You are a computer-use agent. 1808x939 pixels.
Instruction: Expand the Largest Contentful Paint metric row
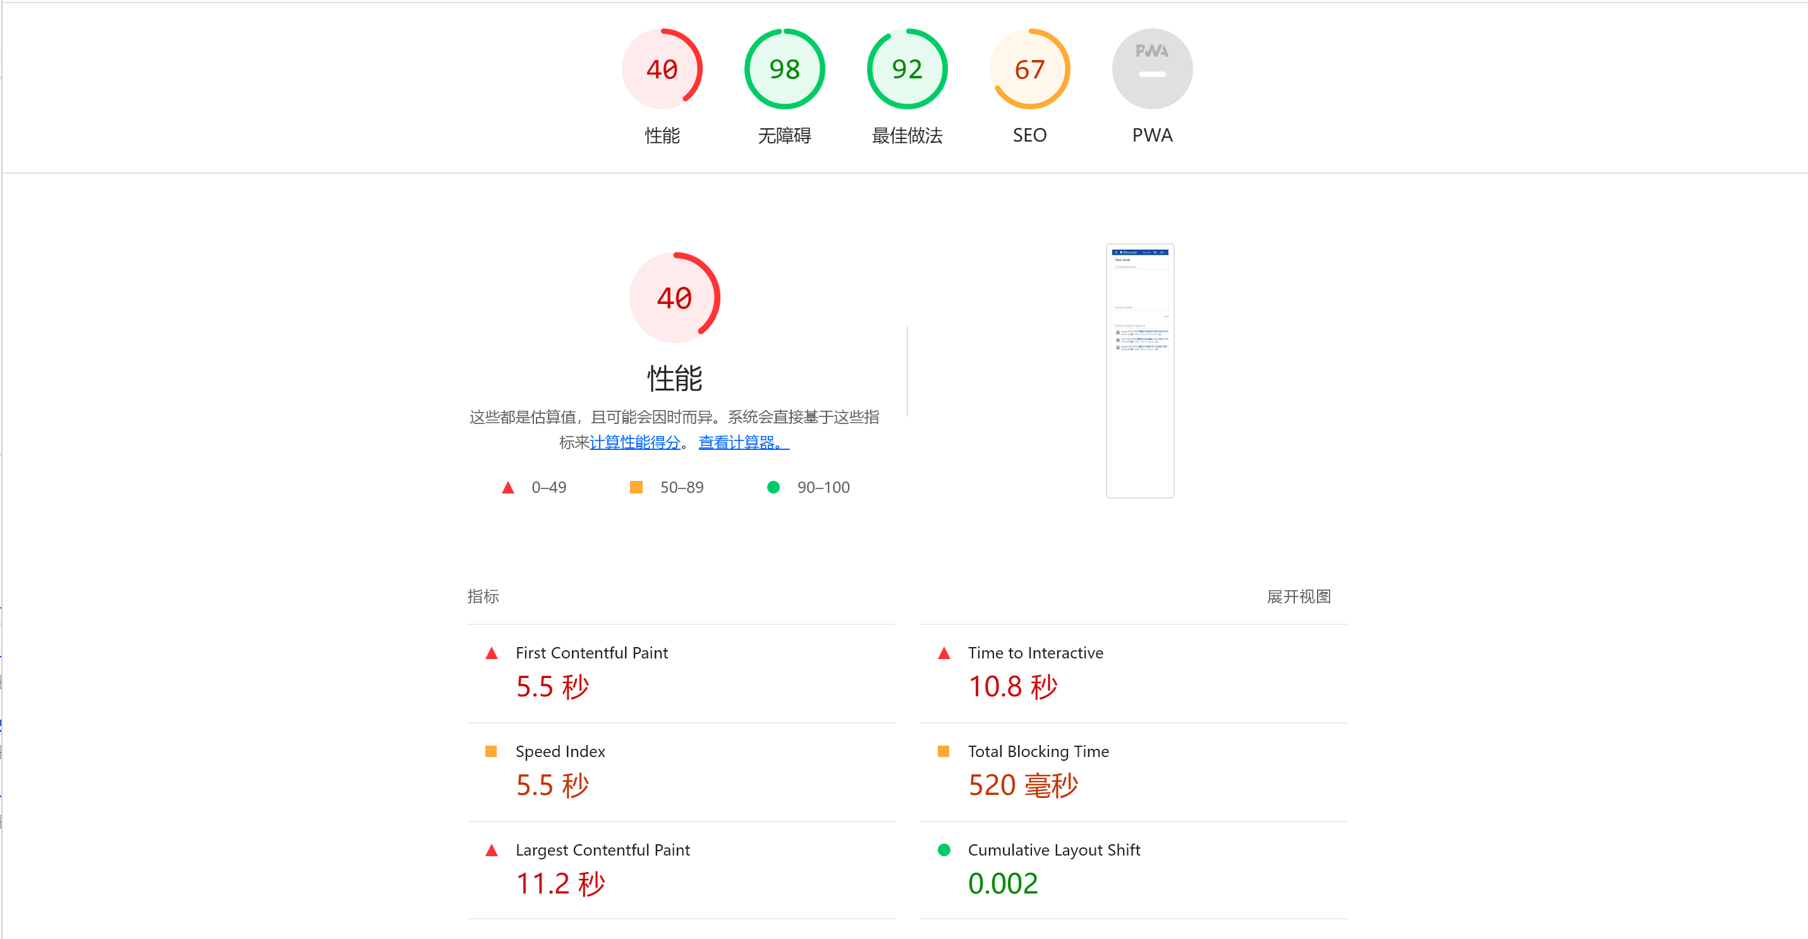tap(602, 851)
